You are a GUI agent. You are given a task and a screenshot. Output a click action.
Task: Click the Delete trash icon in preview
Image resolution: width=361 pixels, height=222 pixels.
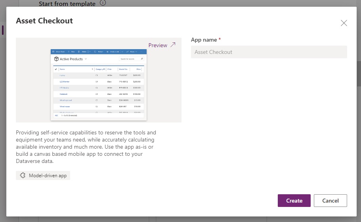[x=79, y=52]
